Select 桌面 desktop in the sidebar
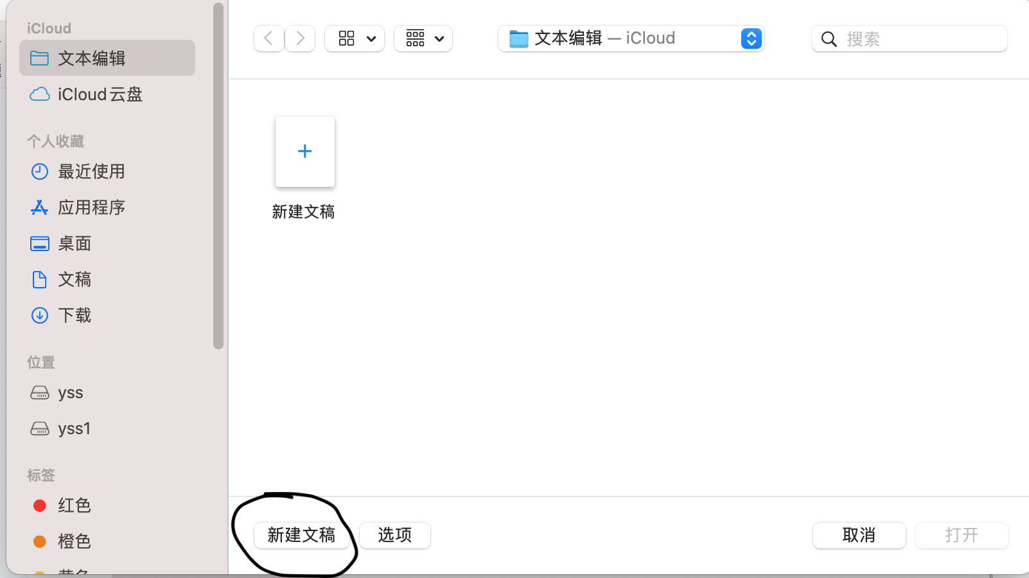 (x=107, y=243)
